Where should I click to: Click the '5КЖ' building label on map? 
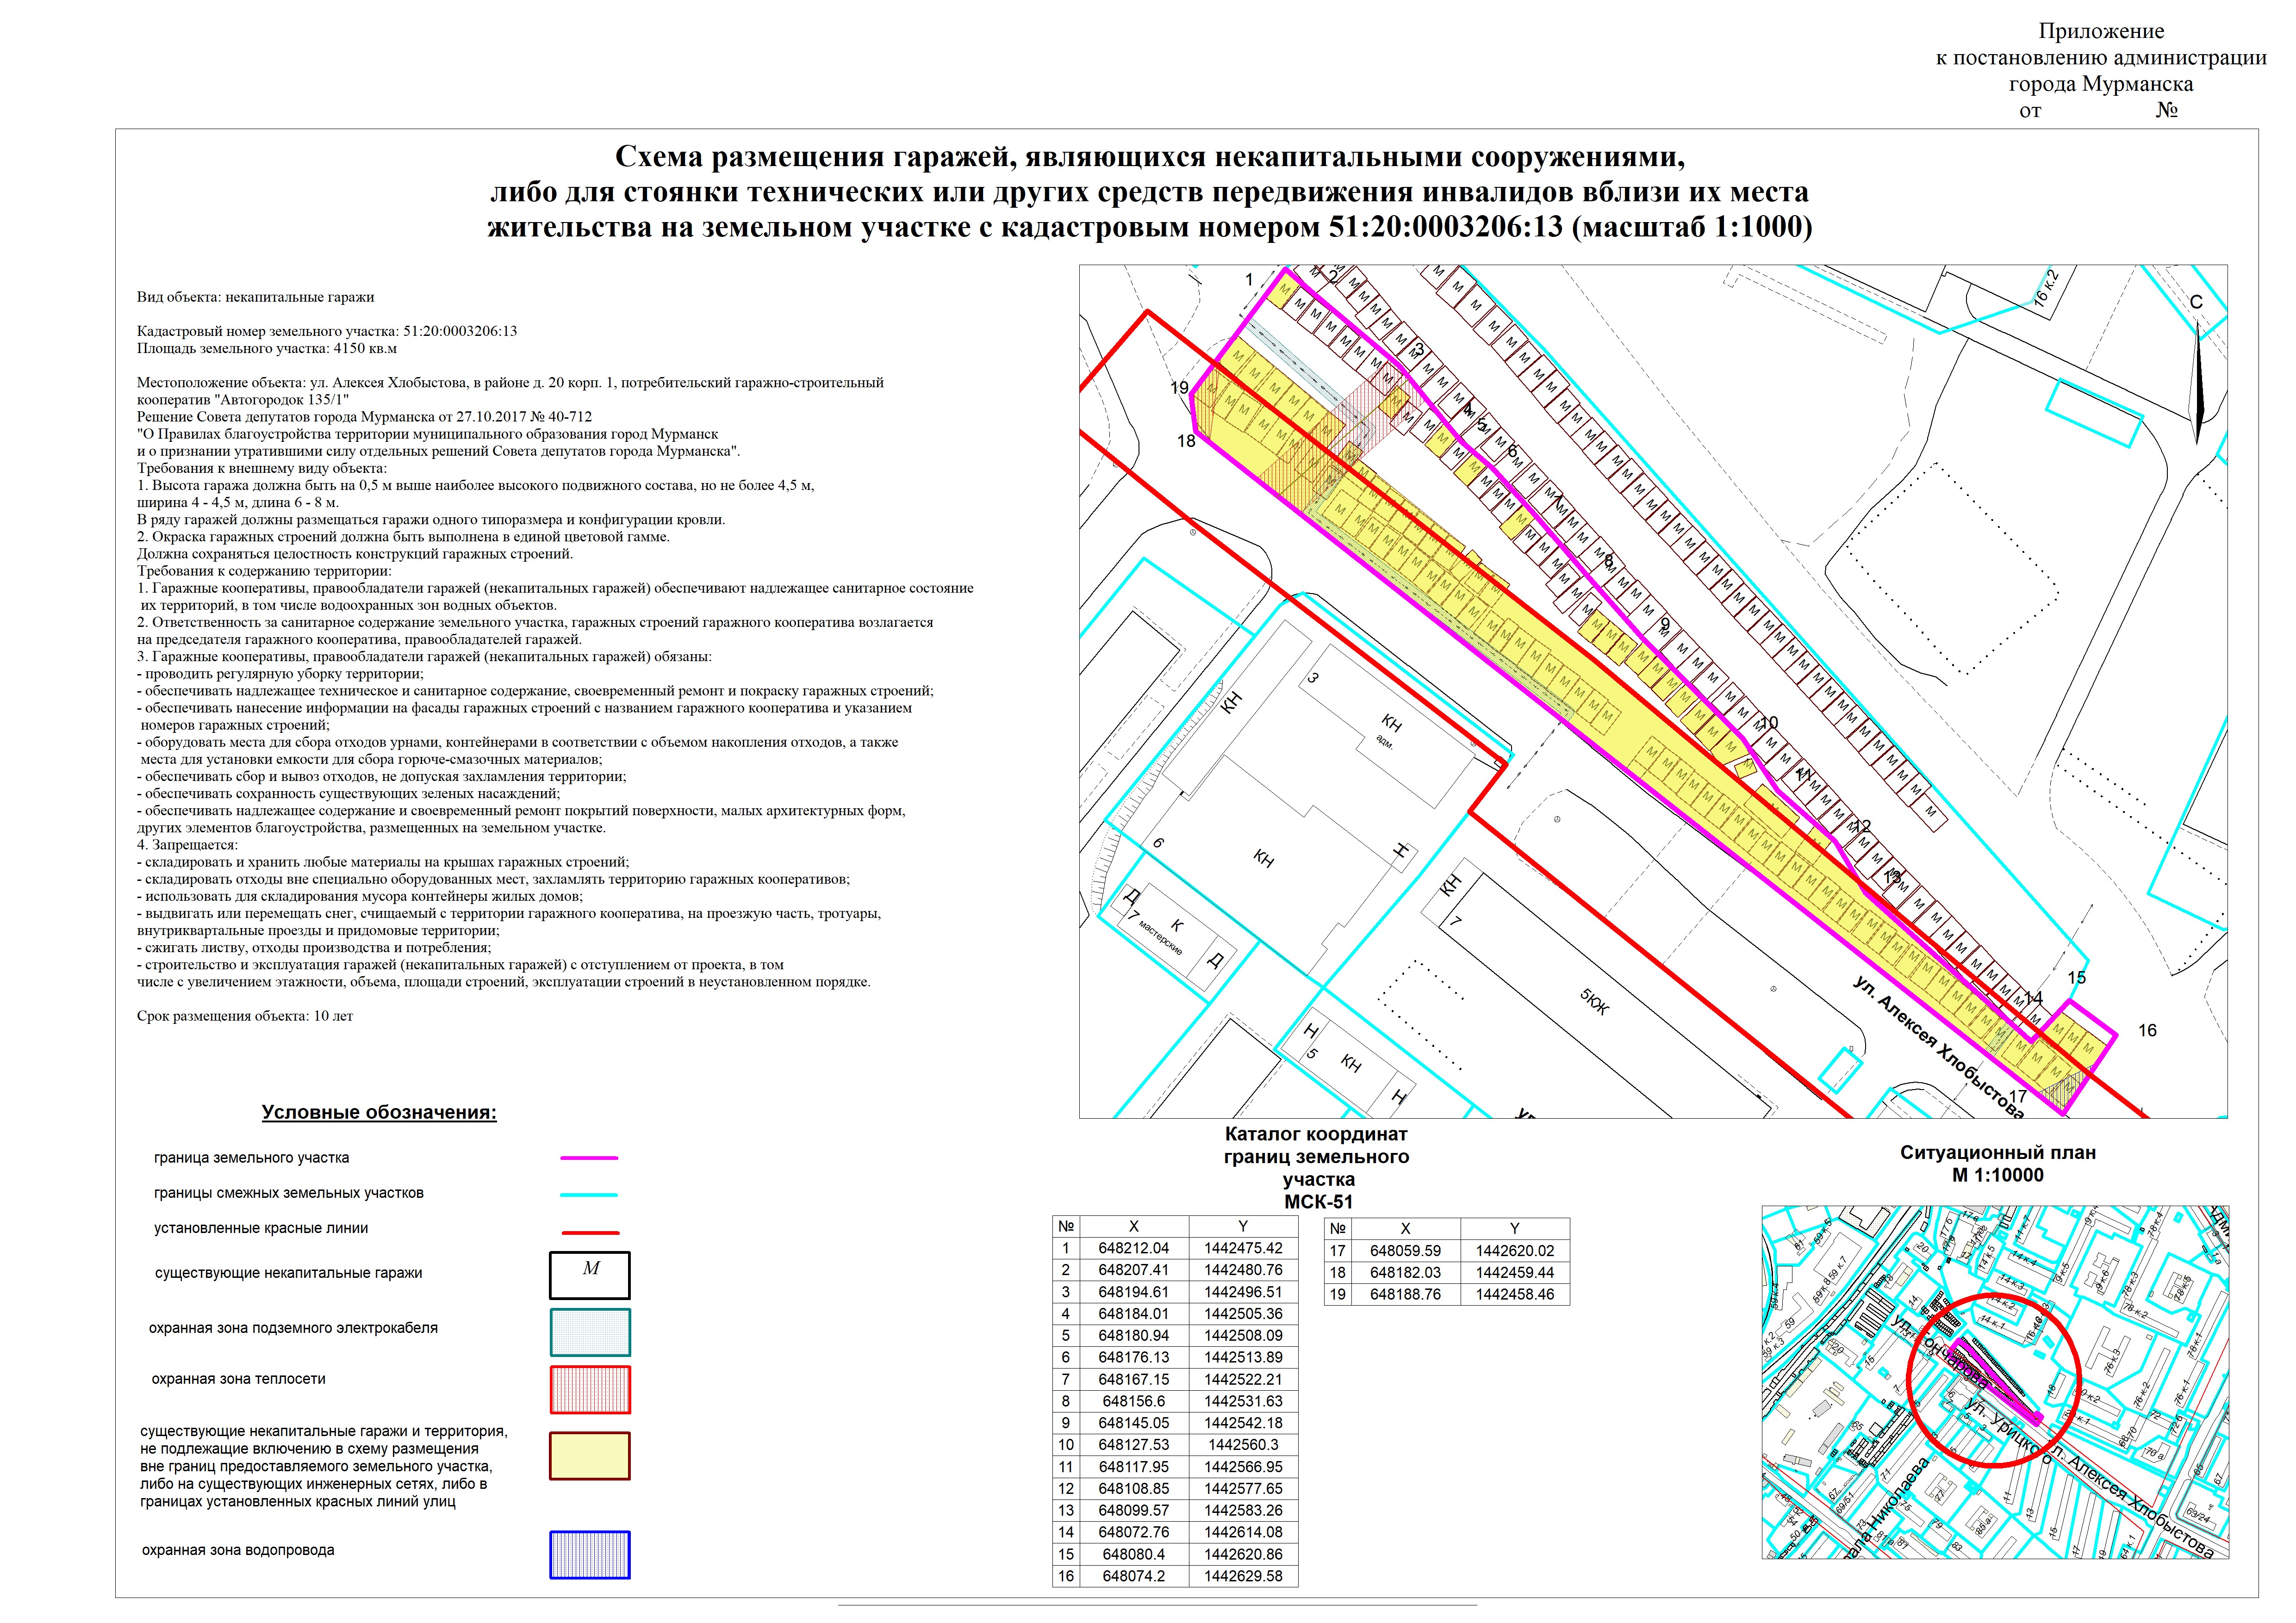tap(1594, 1003)
